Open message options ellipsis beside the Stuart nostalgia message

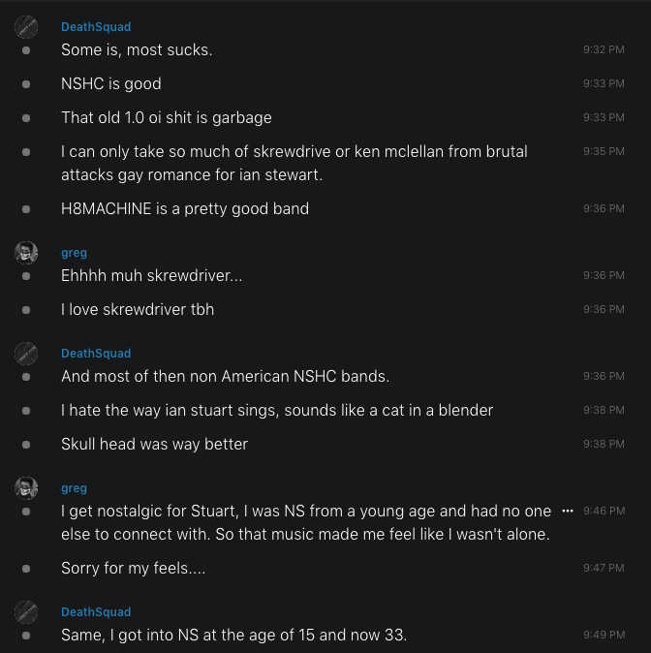pos(568,511)
